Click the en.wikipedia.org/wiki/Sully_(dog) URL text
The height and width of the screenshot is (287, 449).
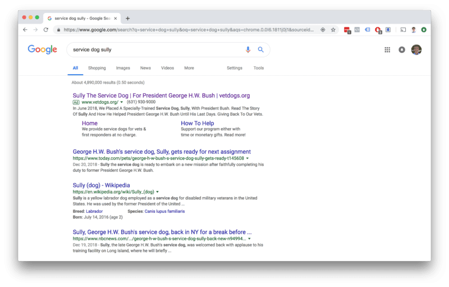point(113,192)
